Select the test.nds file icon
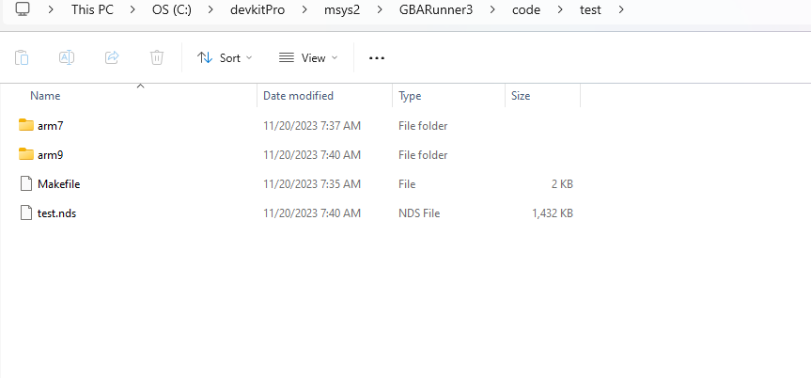Viewport: 811px width, 378px height. (x=26, y=213)
